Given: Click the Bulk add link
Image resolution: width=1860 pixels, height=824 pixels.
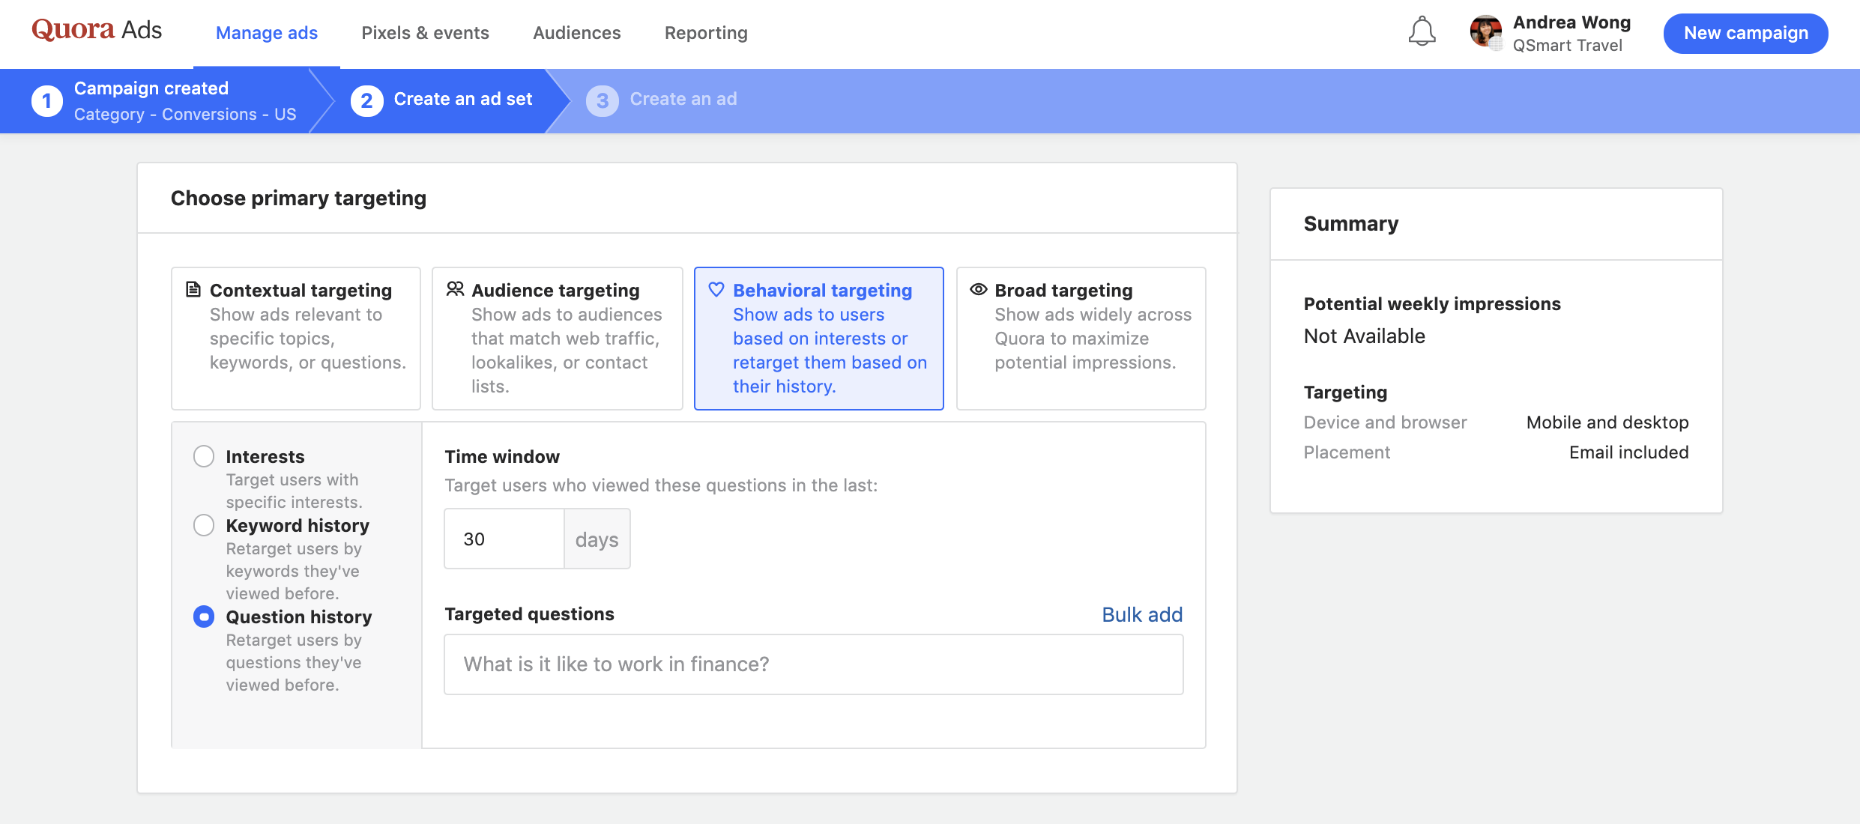Looking at the screenshot, I should [1141, 614].
